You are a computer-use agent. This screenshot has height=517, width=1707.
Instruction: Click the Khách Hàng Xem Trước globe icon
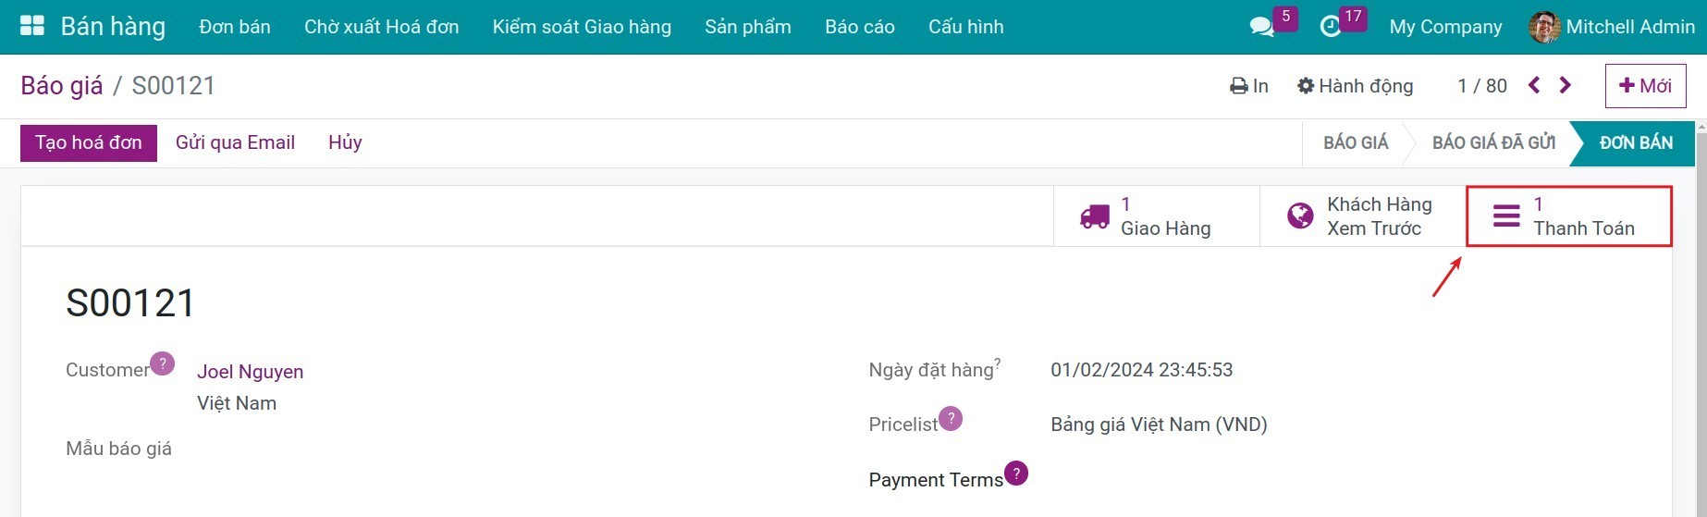click(x=1300, y=216)
